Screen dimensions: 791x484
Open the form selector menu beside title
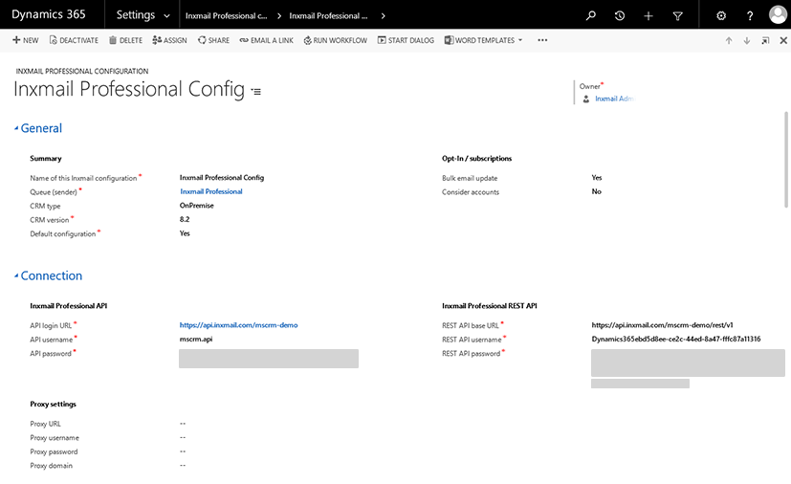pyautogui.click(x=256, y=92)
